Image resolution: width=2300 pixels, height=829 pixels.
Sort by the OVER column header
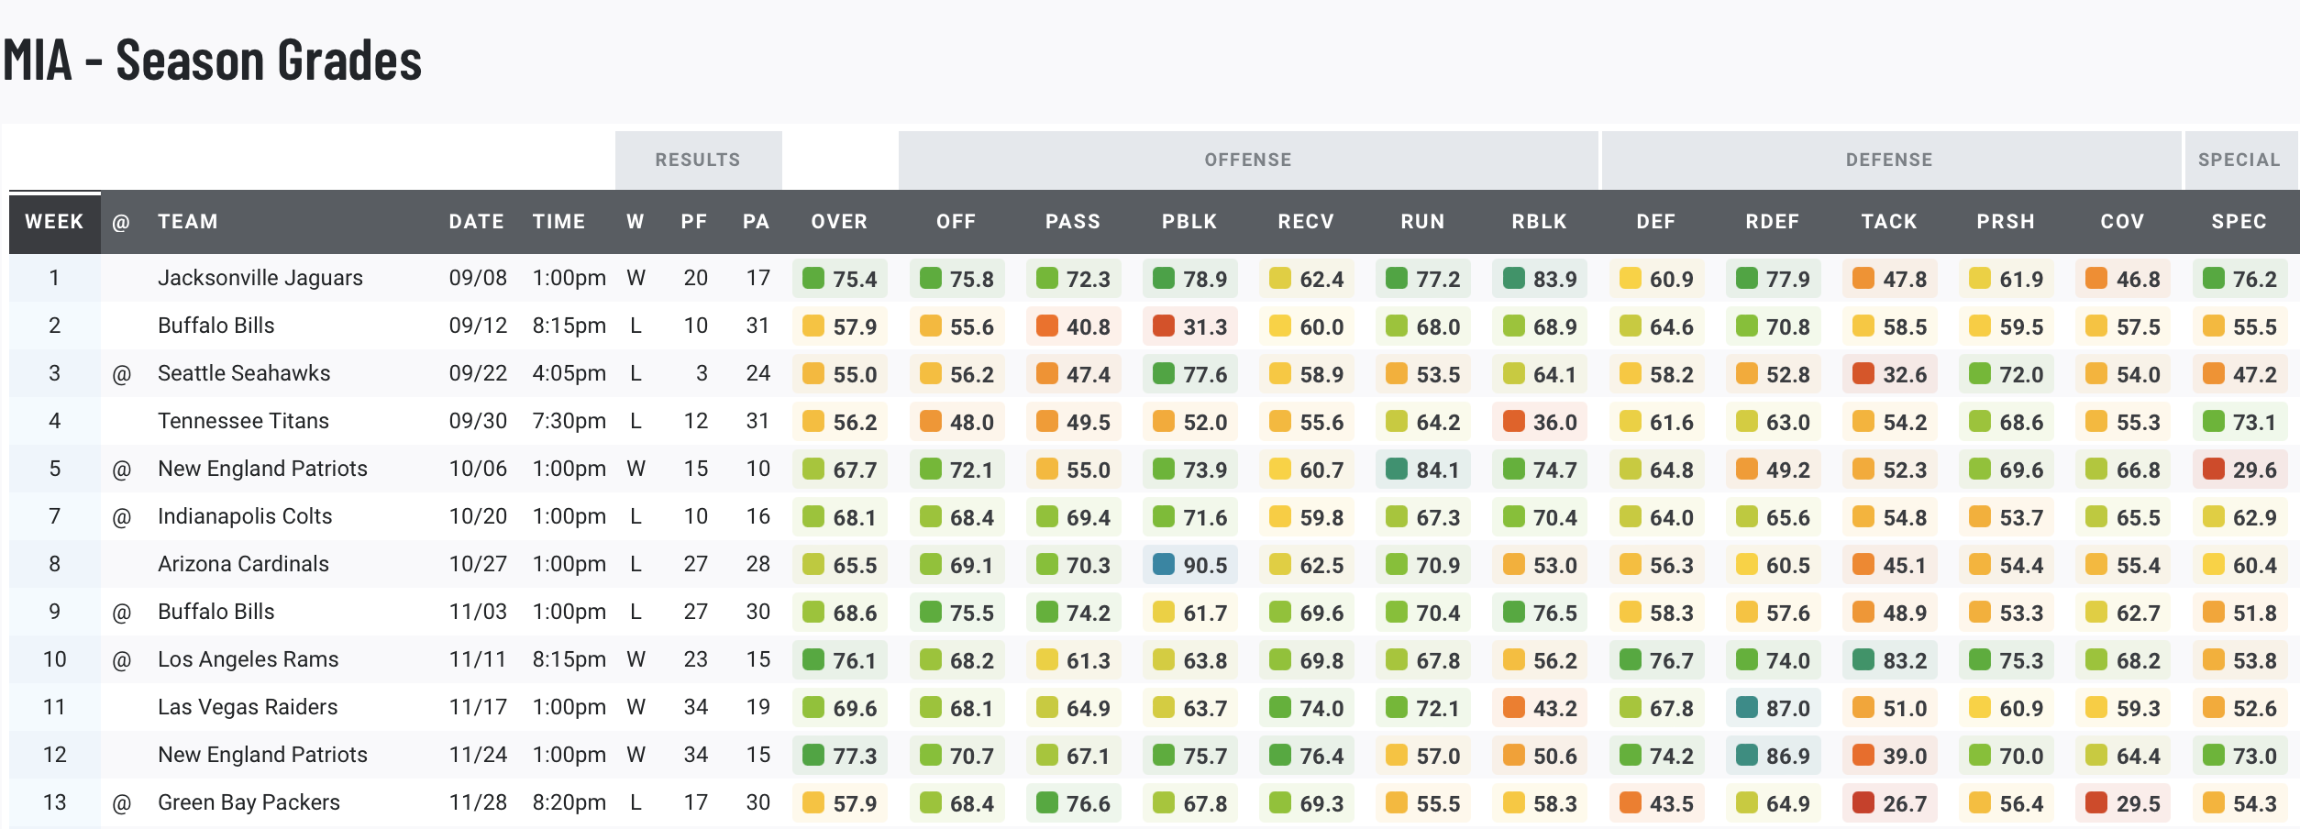[838, 222]
